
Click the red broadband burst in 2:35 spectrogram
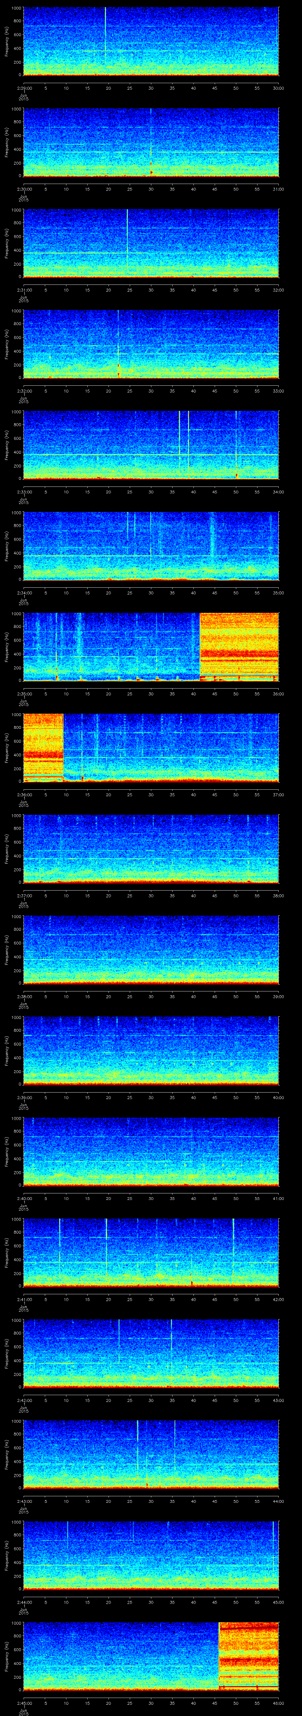point(239,646)
